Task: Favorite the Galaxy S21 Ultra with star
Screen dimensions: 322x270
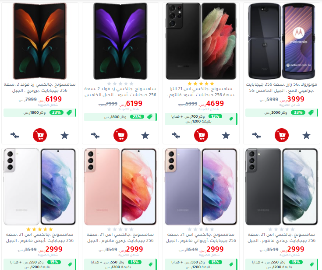Action: tap(226, 135)
